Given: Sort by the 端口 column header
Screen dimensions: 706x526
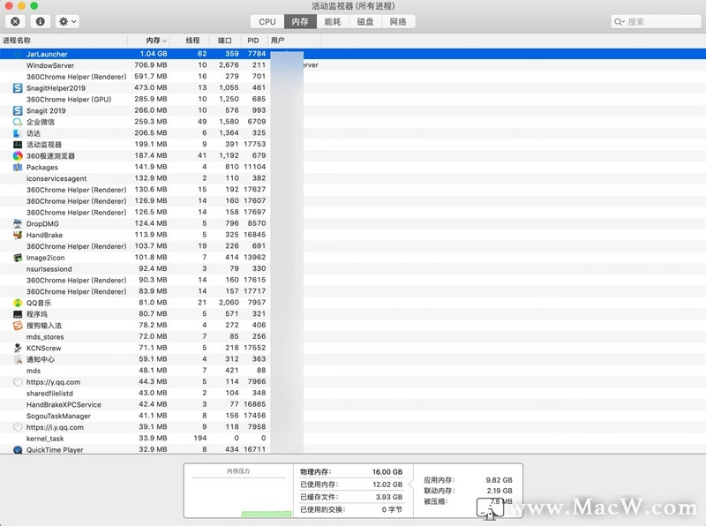Looking at the screenshot, I should coord(225,41).
